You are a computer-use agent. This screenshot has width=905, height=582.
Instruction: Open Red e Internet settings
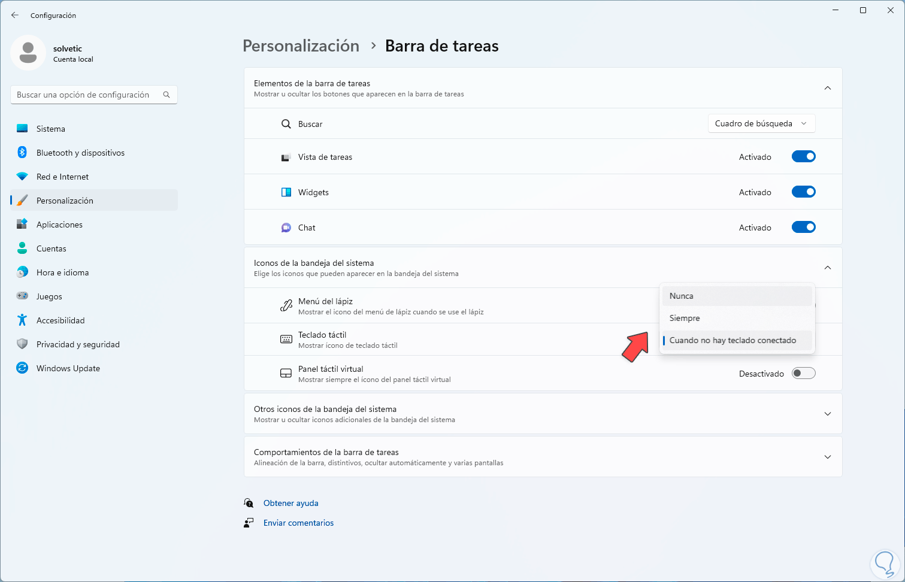pos(62,177)
